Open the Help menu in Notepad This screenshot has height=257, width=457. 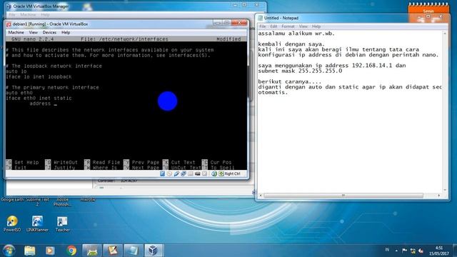(316, 26)
